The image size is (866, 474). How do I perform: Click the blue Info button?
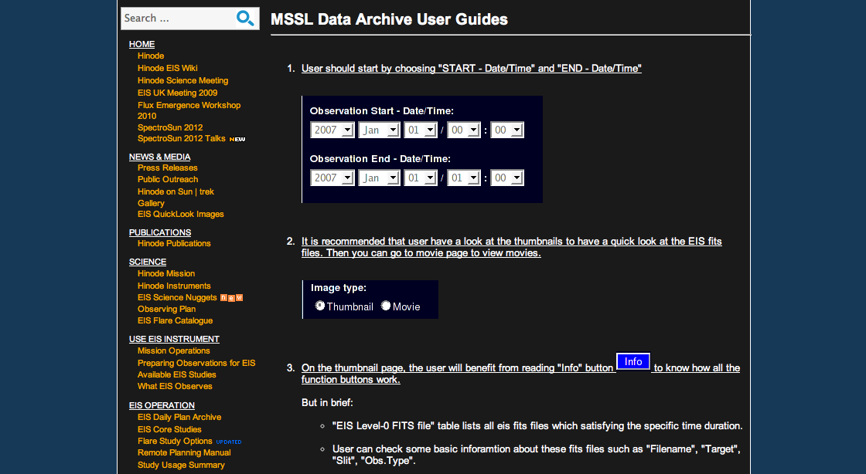632,361
